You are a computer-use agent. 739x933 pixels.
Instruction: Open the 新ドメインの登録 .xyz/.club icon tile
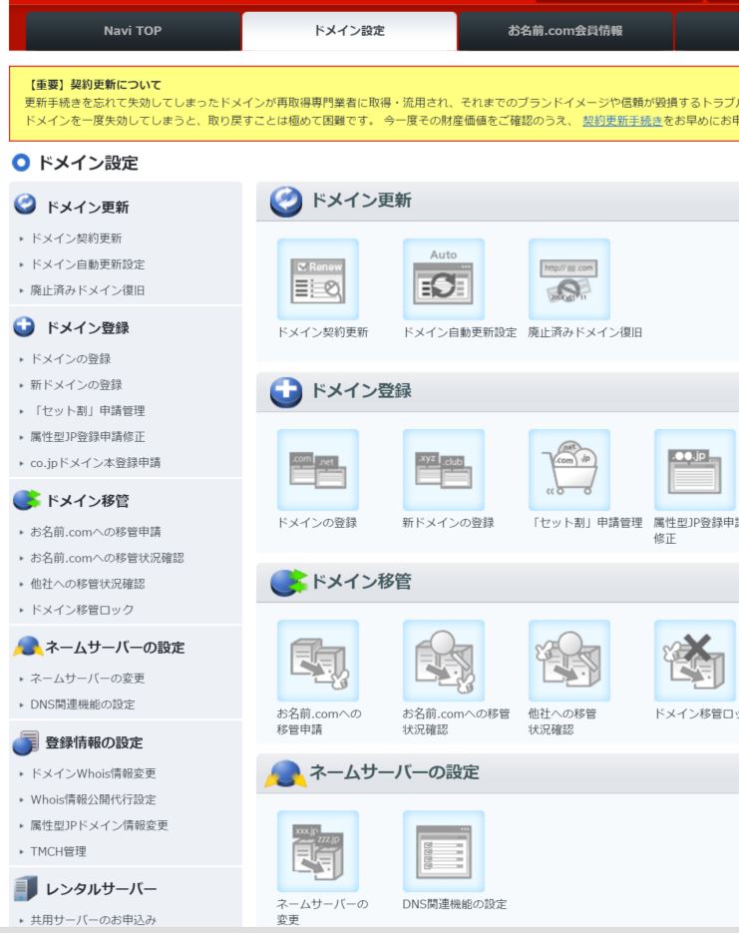(444, 470)
